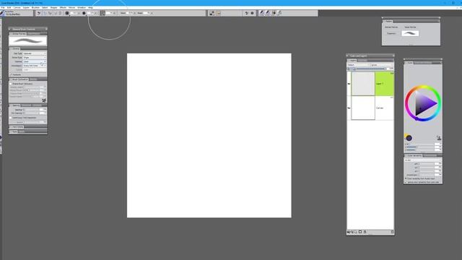Click the Layer 1 thumbnail
462x260 pixels.
pyautogui.click(x=363, y=84)
